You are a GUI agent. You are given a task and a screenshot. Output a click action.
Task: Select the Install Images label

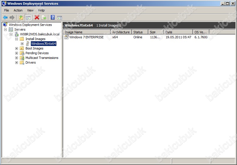coord(35,39)
